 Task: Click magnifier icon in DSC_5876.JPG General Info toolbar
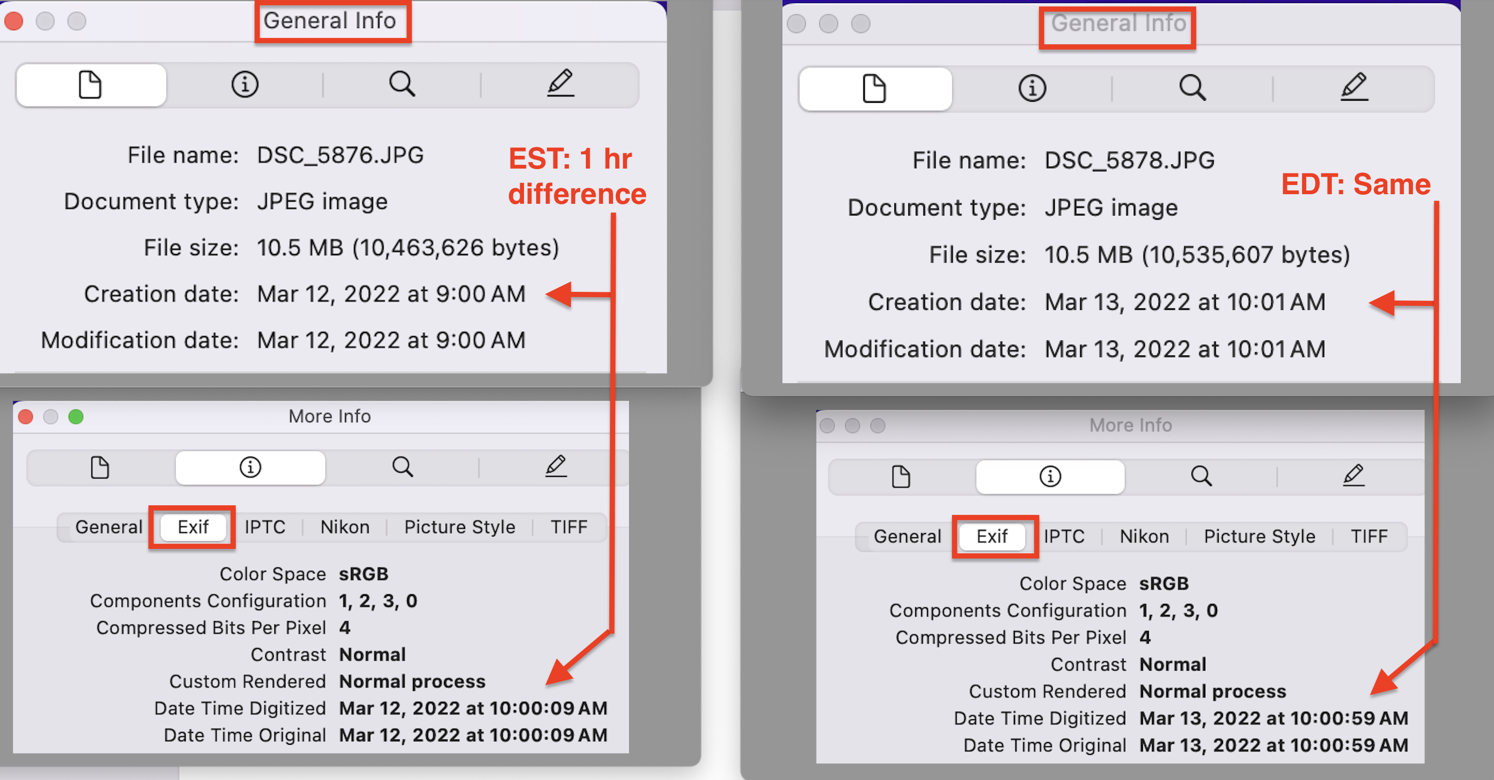(x=402, y=85)
